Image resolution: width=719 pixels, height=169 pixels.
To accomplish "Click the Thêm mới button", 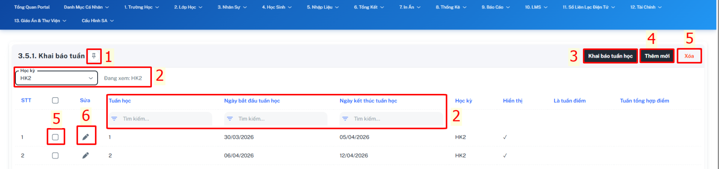I will [657, 56].
